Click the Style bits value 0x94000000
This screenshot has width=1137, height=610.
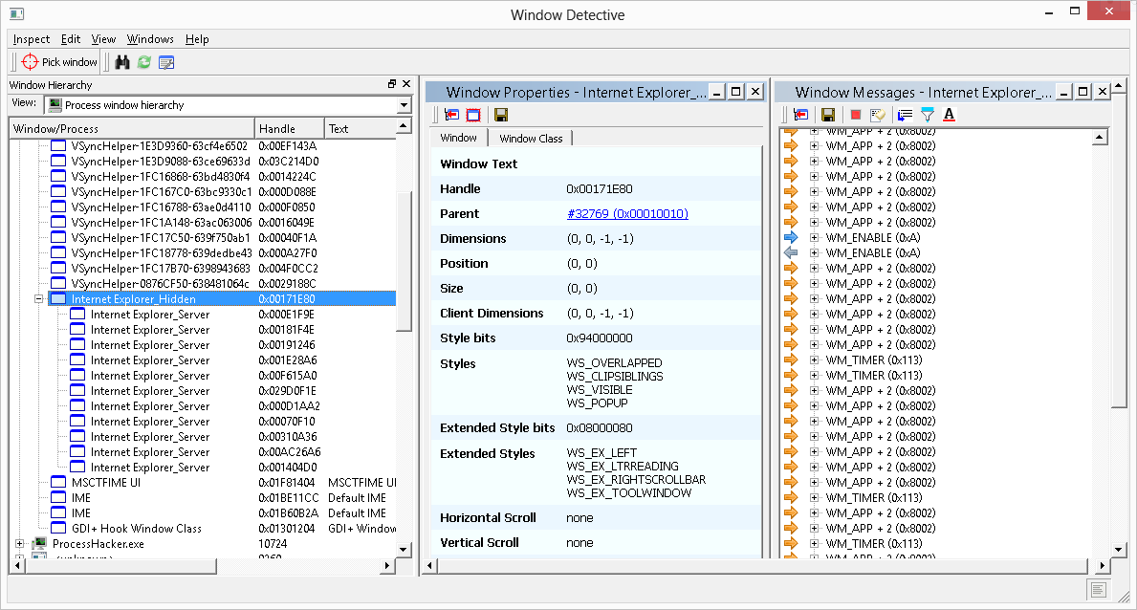[x=599, y=338]
